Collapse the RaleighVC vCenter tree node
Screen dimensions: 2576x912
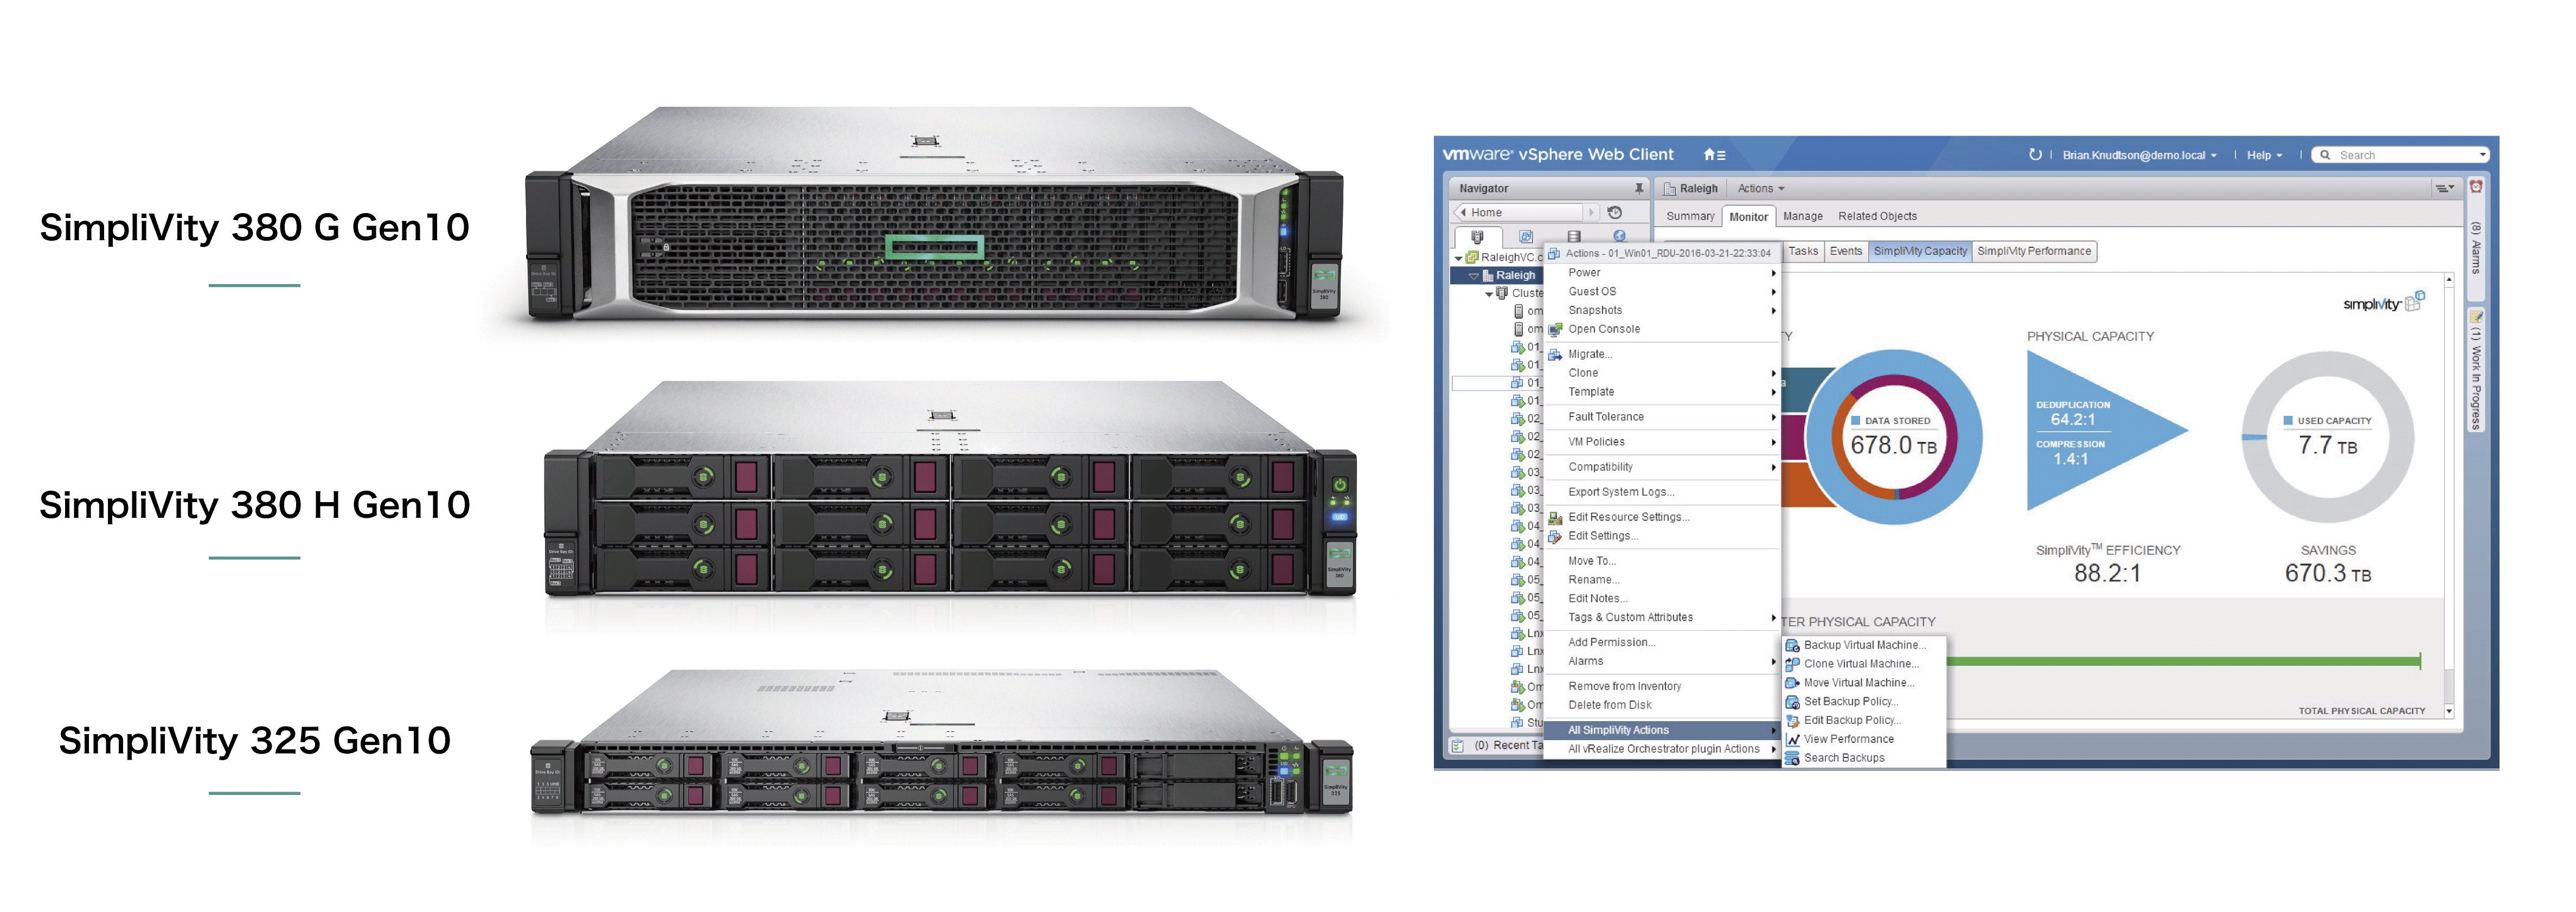1458,258
